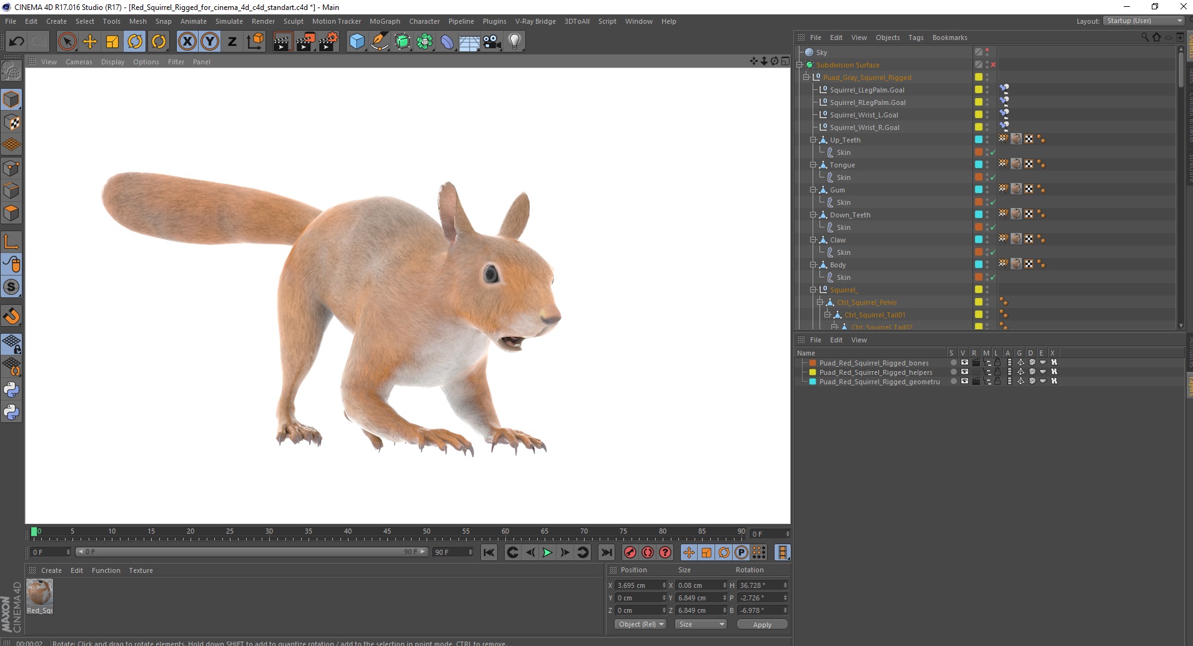The height and width of the screenshot is (646, 1193).
Task: Click Play Forward button
Action: 547,552
